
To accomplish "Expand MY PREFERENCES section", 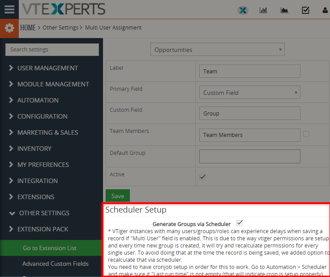I will pyautogui.click(x=39, y=165).
